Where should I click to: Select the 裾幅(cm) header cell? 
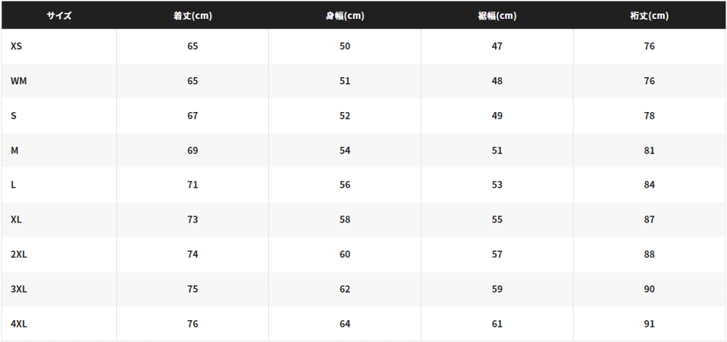tap(497, 15)
